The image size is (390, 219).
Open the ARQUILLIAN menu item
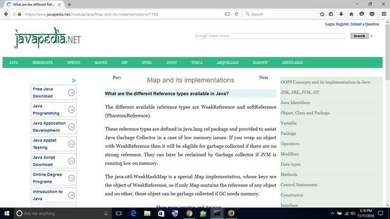pos(227,63)
